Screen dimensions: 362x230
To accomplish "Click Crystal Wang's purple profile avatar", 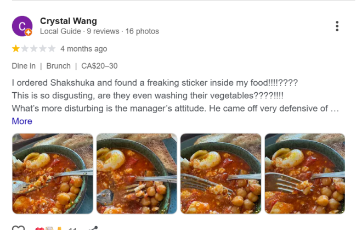I will pyautogui.click(x=22, y=25).
